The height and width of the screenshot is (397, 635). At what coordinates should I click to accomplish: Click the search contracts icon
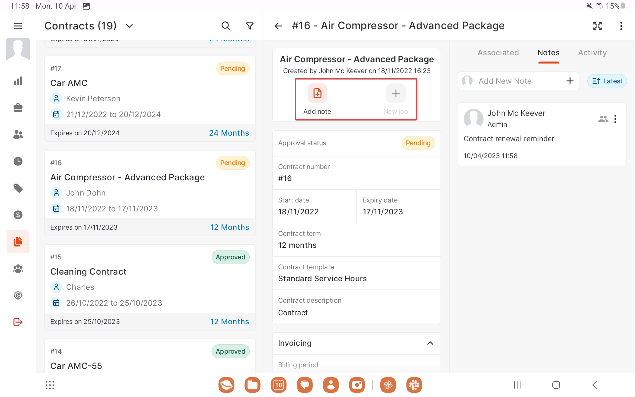pyautogui.click(x=226, y=26)
